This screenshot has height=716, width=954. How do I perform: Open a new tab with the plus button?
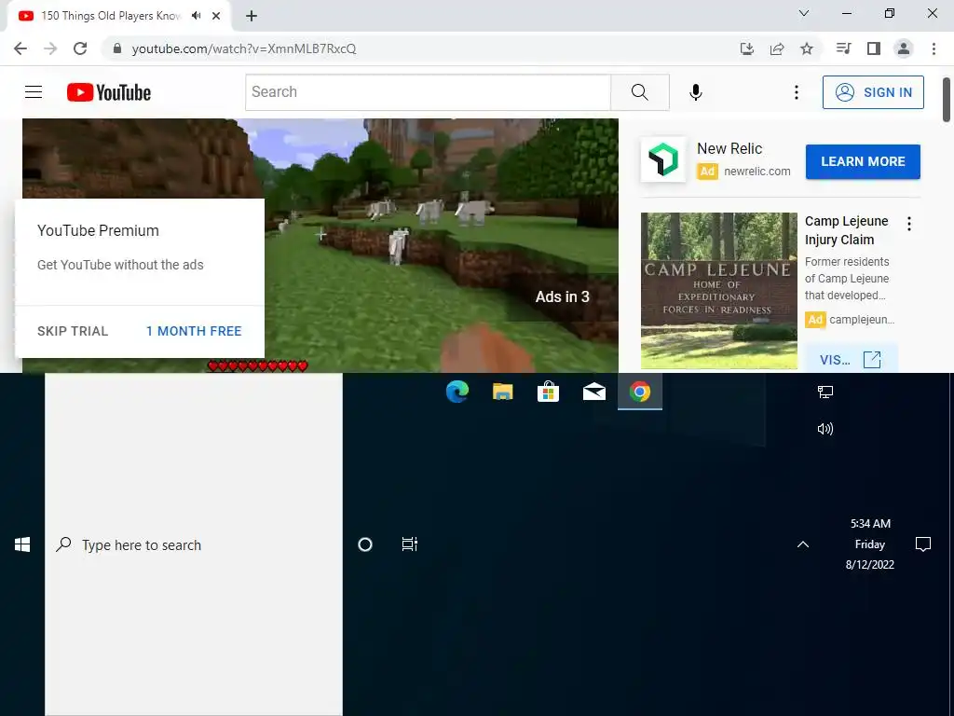click(x=252, y=16)
